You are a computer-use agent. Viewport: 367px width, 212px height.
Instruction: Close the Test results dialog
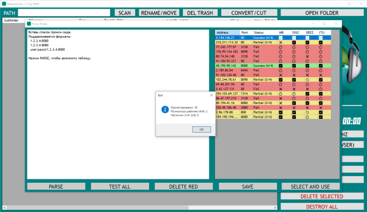pos(212,95)
